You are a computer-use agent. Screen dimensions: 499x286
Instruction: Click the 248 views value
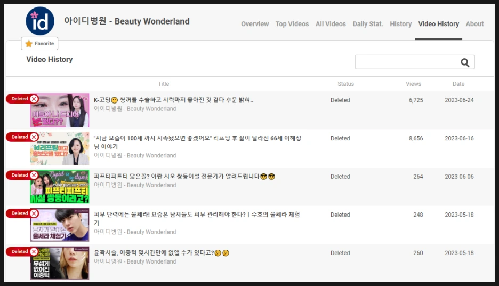[x=418, y=215]
